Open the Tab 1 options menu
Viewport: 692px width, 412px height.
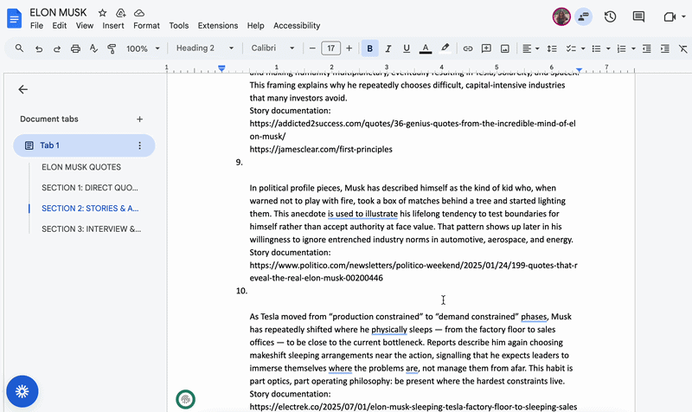139,145
